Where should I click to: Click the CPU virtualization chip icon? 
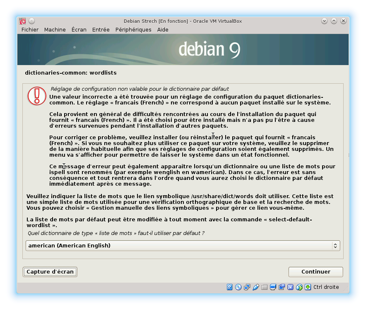[290, 287]
